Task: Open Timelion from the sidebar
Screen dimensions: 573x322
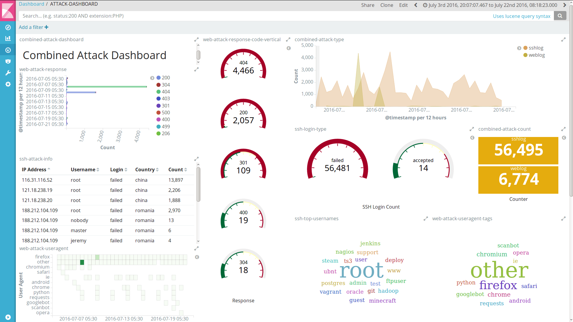Action: [x=8, y=61]
